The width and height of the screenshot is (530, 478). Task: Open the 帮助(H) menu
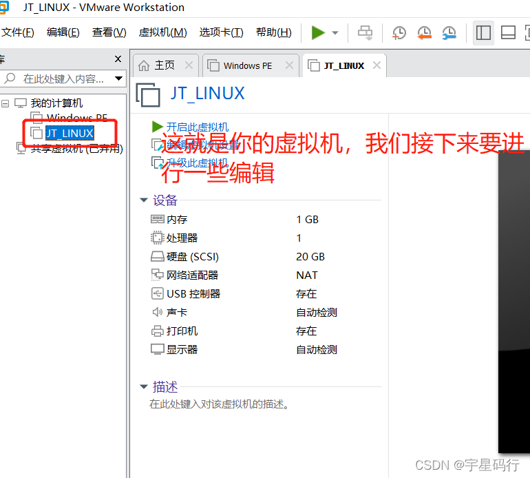tap(274, 32)
